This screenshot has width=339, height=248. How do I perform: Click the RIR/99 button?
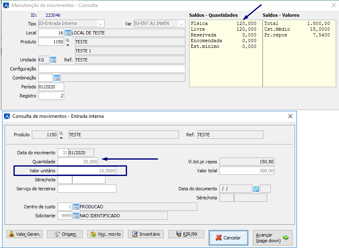[186, 234]
